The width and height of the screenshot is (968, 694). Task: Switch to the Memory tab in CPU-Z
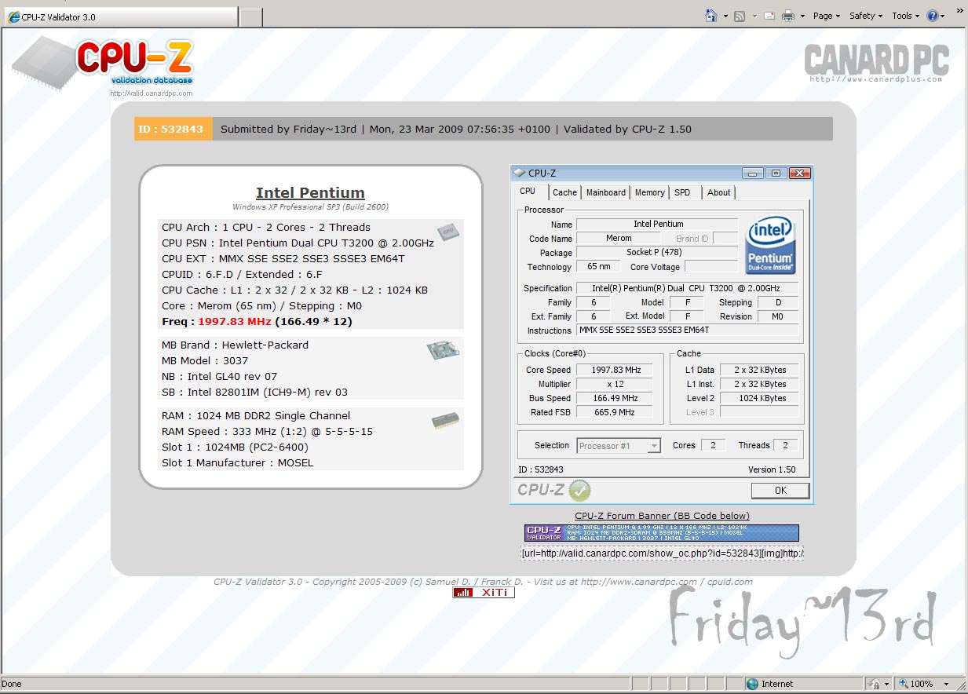[x=649, y=192]
